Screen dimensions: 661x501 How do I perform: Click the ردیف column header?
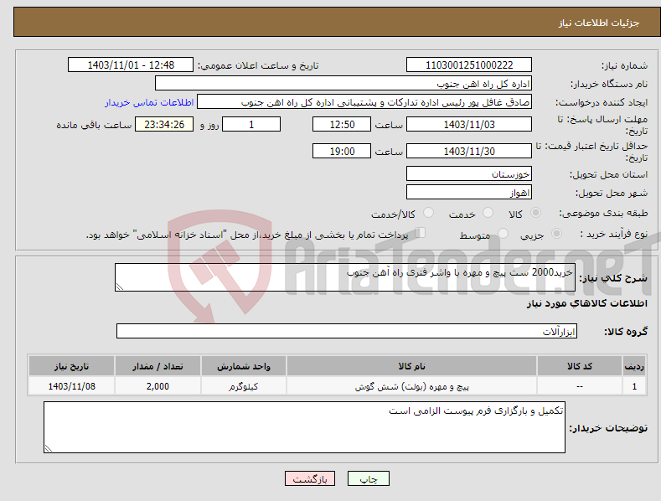click(634, 365)
